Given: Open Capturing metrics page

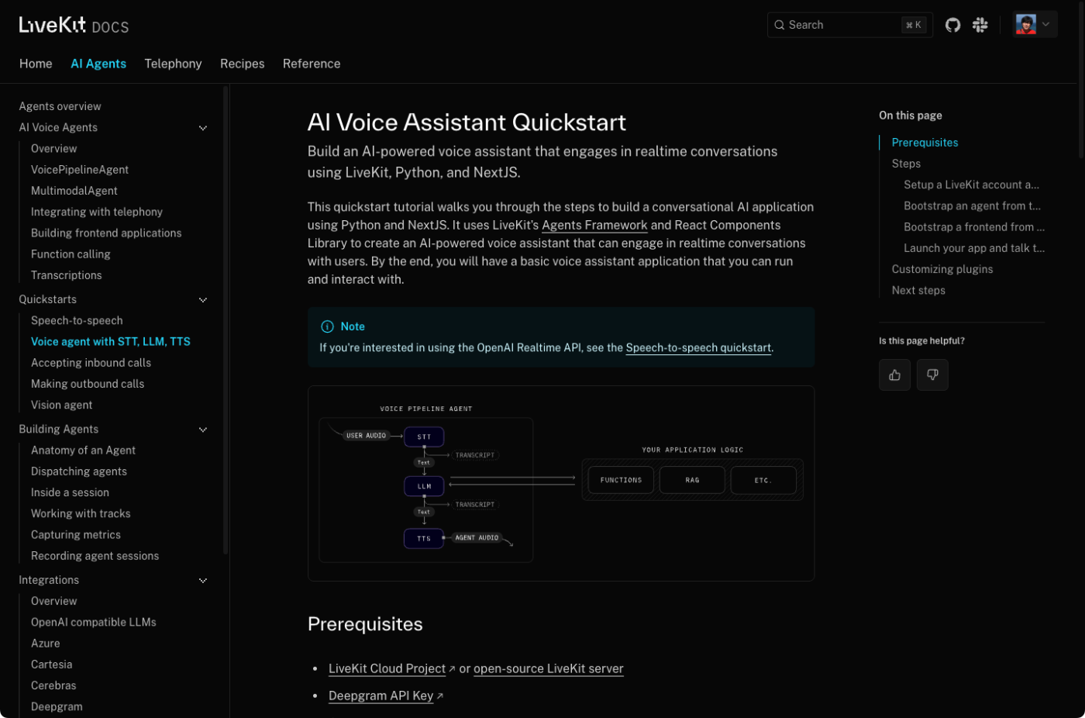Looking at the screenshot, I should pos(76,535).
